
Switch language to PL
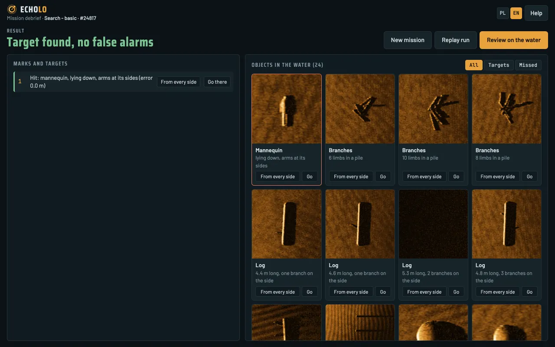click(503, 13)
